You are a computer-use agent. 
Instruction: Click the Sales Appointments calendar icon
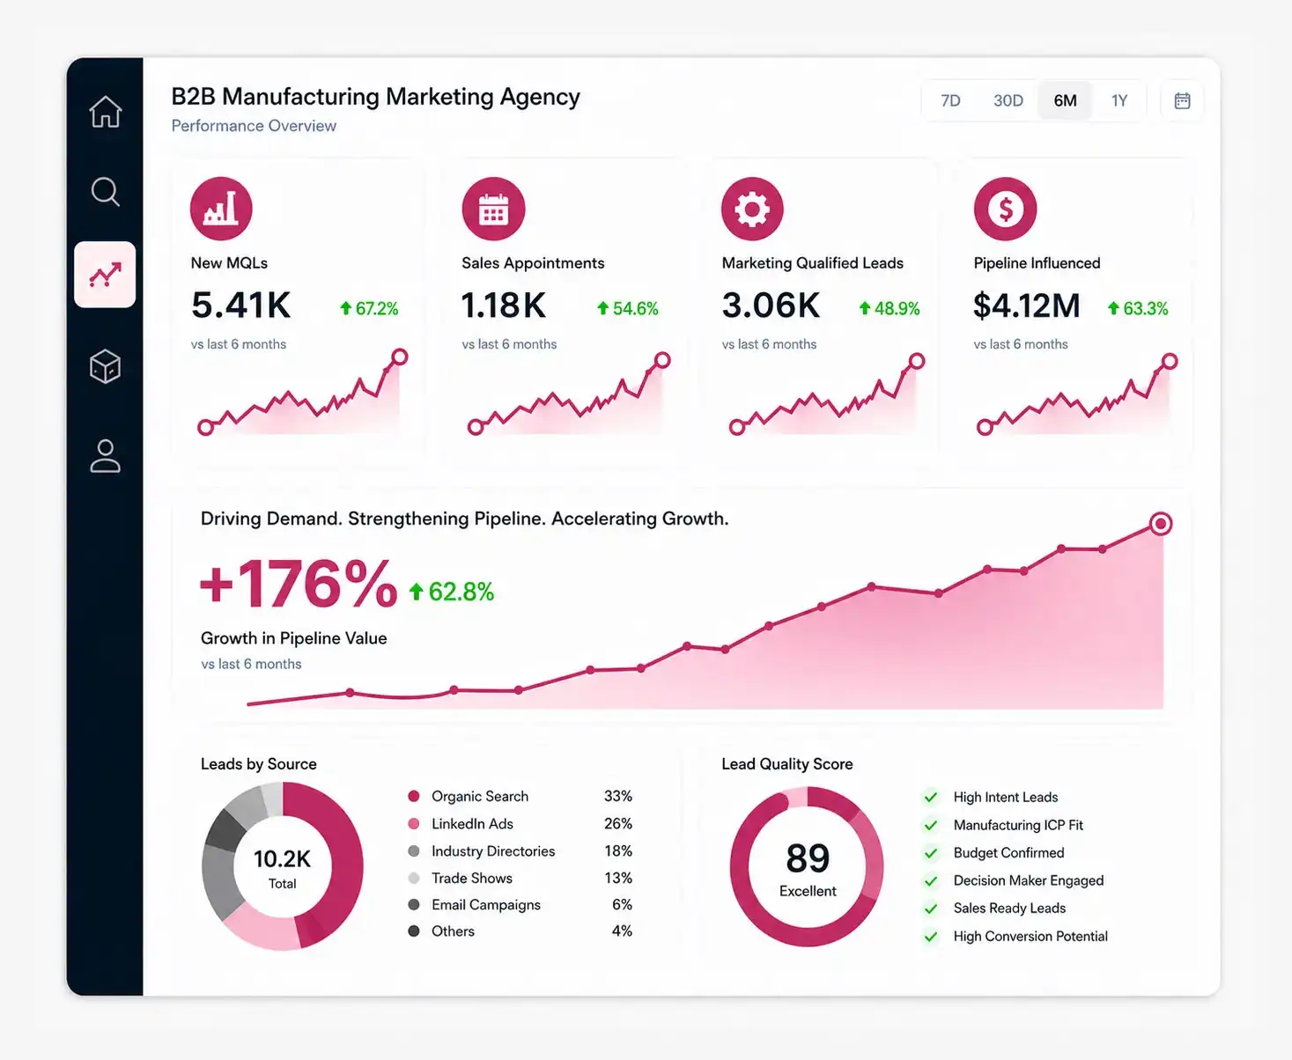tap(493, 209)
